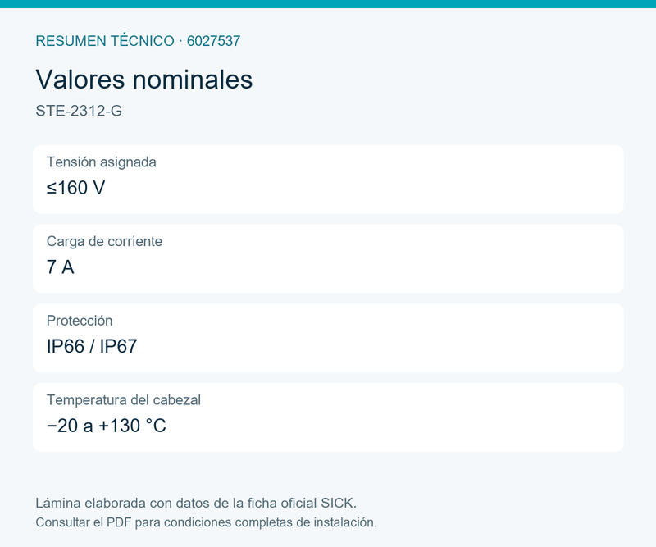
Task: Click the teal top header bar
Action: [x=328, y=4]
